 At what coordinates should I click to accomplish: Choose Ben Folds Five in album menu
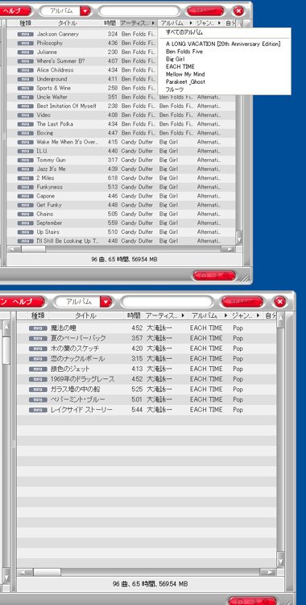pos(184,52)
